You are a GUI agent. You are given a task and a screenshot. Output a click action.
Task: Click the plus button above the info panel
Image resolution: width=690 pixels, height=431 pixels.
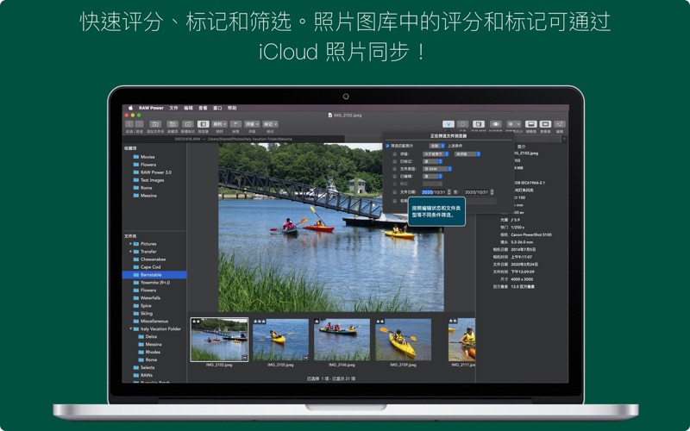564,139
